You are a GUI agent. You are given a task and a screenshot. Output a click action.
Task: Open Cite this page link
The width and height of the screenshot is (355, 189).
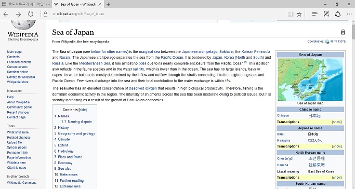17,168
